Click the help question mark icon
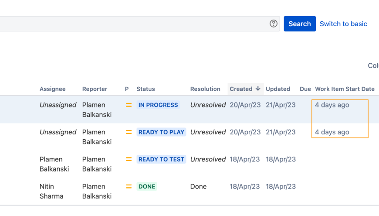 (274, 24)
